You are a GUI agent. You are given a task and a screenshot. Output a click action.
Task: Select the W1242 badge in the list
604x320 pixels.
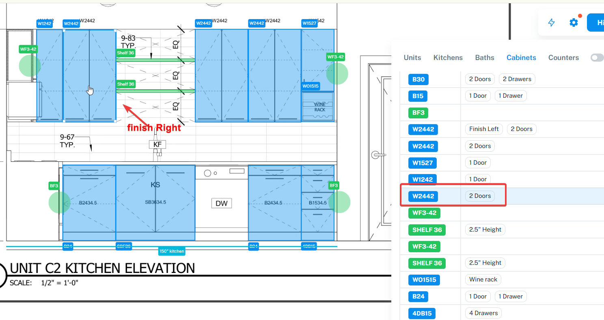(x=423, y=179)
